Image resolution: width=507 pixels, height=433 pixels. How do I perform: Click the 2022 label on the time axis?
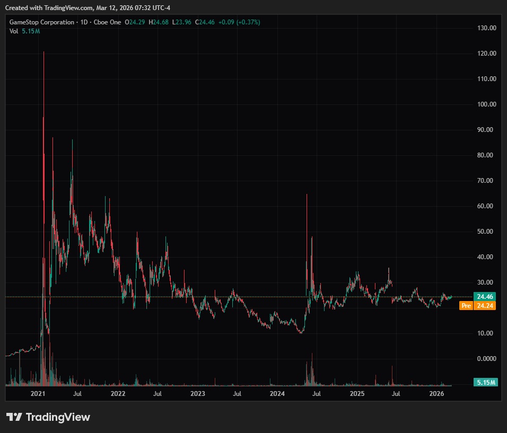point(118,394)
